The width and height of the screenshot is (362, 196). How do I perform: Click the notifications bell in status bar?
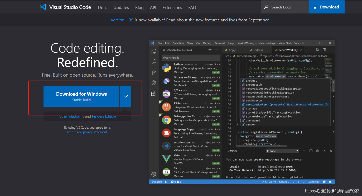[x=330, y=182]
